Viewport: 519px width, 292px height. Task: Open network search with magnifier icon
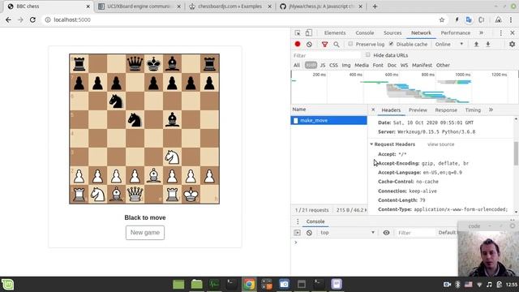(x=337, y=44)
